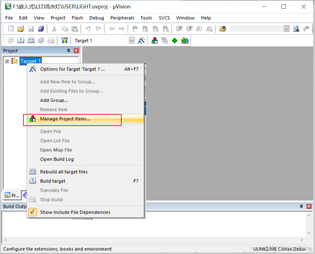Click the Undo arrow icon
The image size is (315, 254).
click(88, 29)
